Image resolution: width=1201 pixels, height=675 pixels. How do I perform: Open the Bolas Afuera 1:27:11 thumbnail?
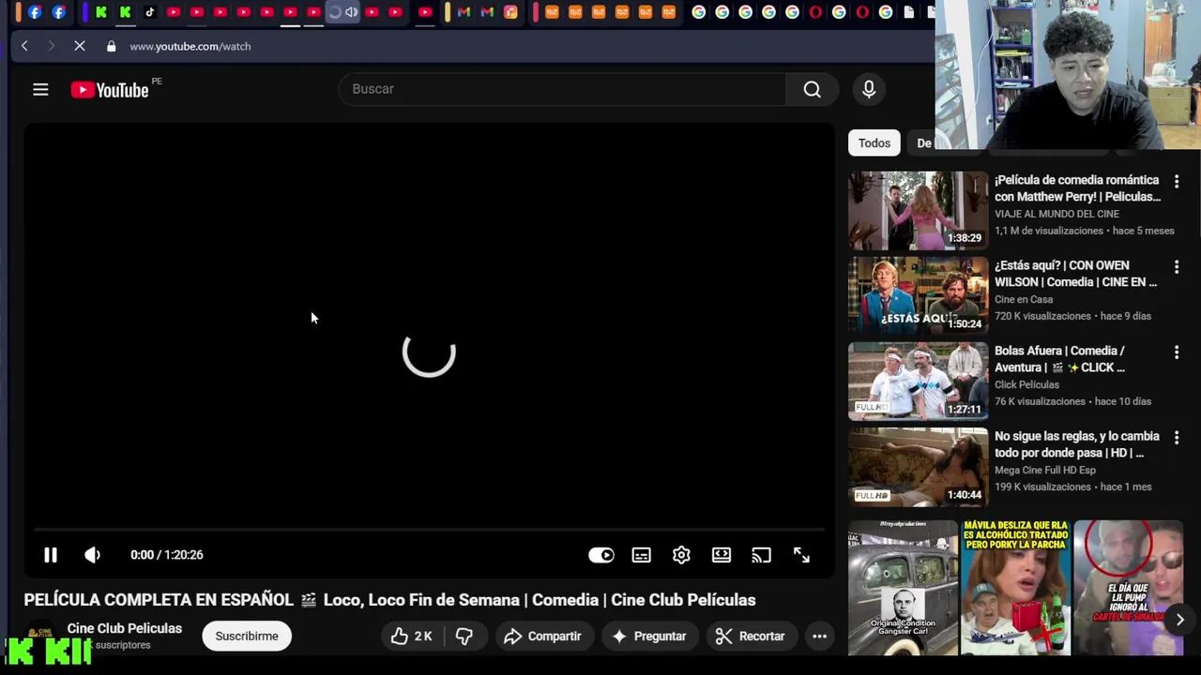tap(918, 381)
